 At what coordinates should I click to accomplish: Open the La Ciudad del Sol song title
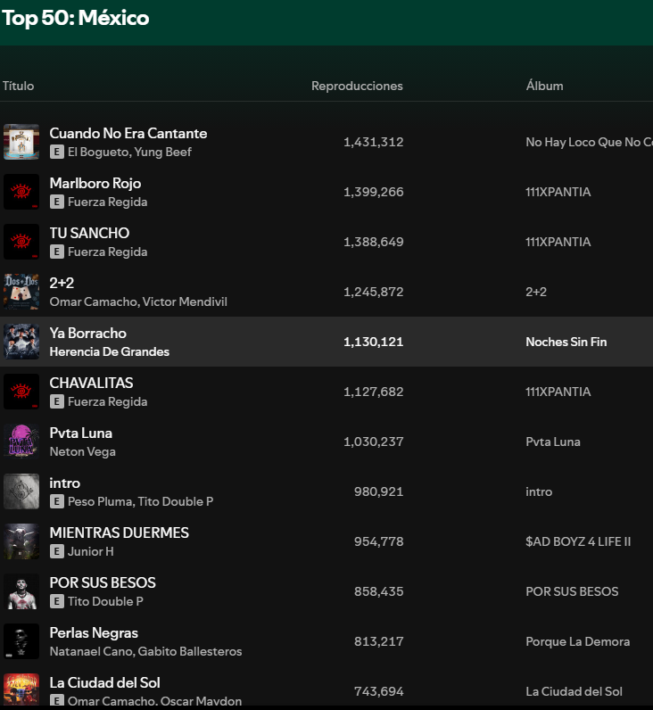104,682
